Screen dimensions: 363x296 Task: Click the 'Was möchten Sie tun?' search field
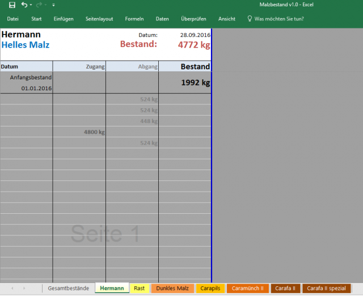[x=279, y=19]
